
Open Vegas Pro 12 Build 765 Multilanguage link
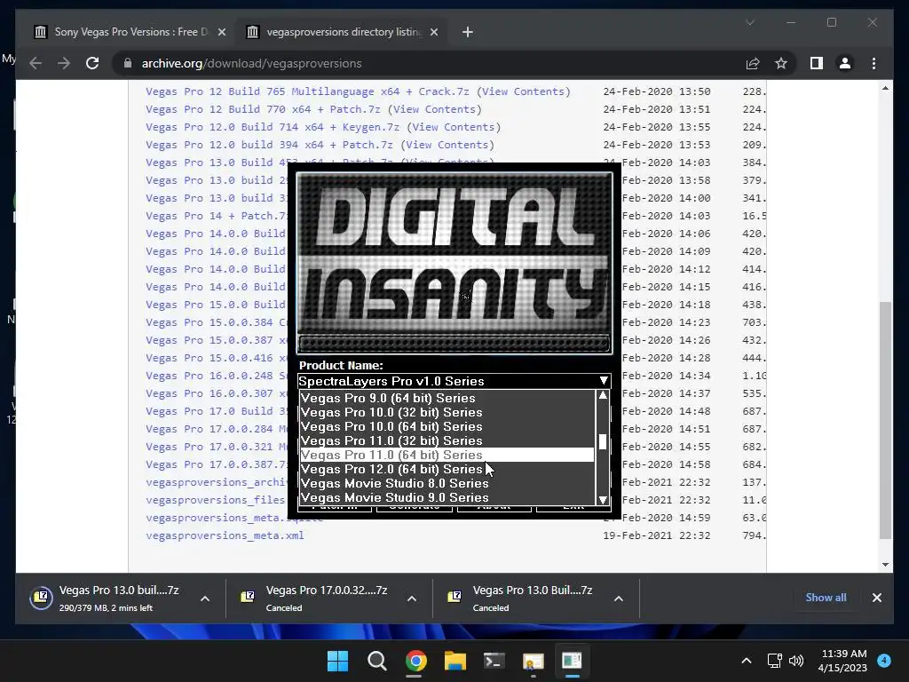pyautogui.click(x=307, y=91)
